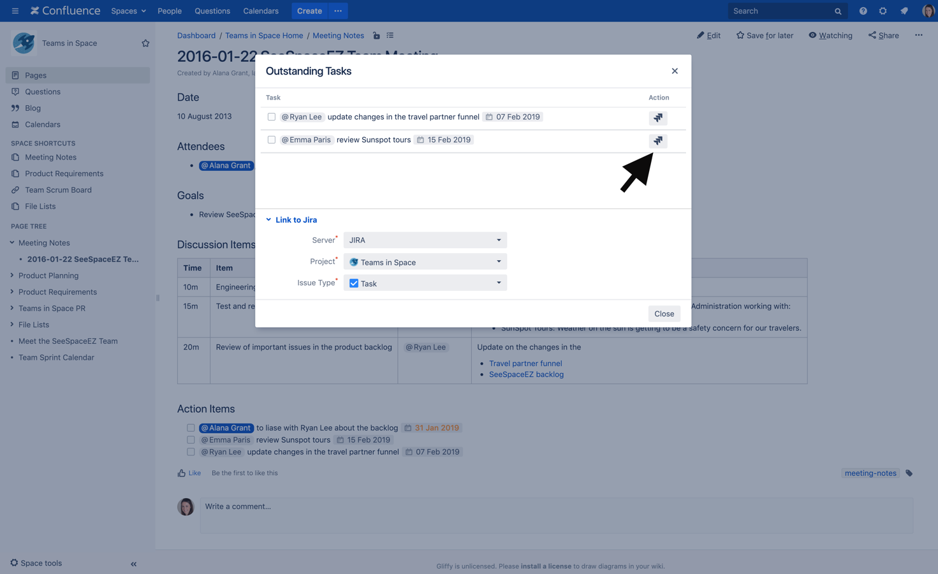Click the labels tag icon
Viewport: 938px width, 574px height.
click(909, 473)
